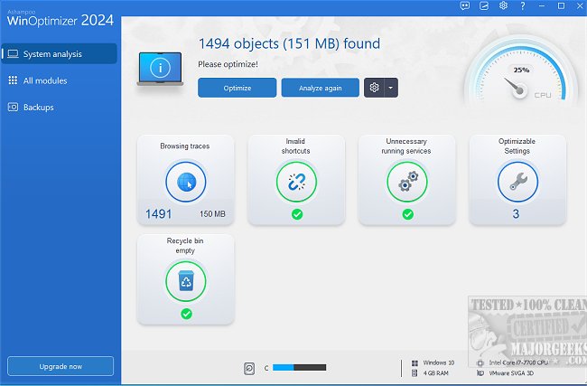587x386 pixels.
Task: Click the note/edit icon in title bar
Action: (484, 6)
